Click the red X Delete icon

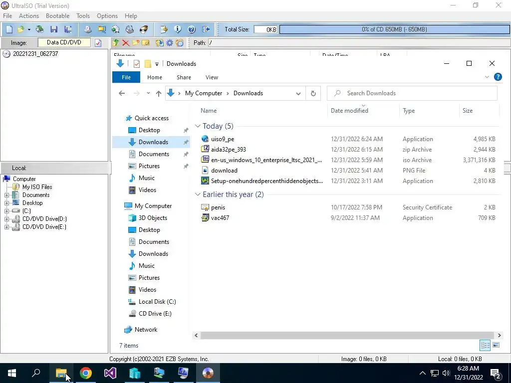125,43
